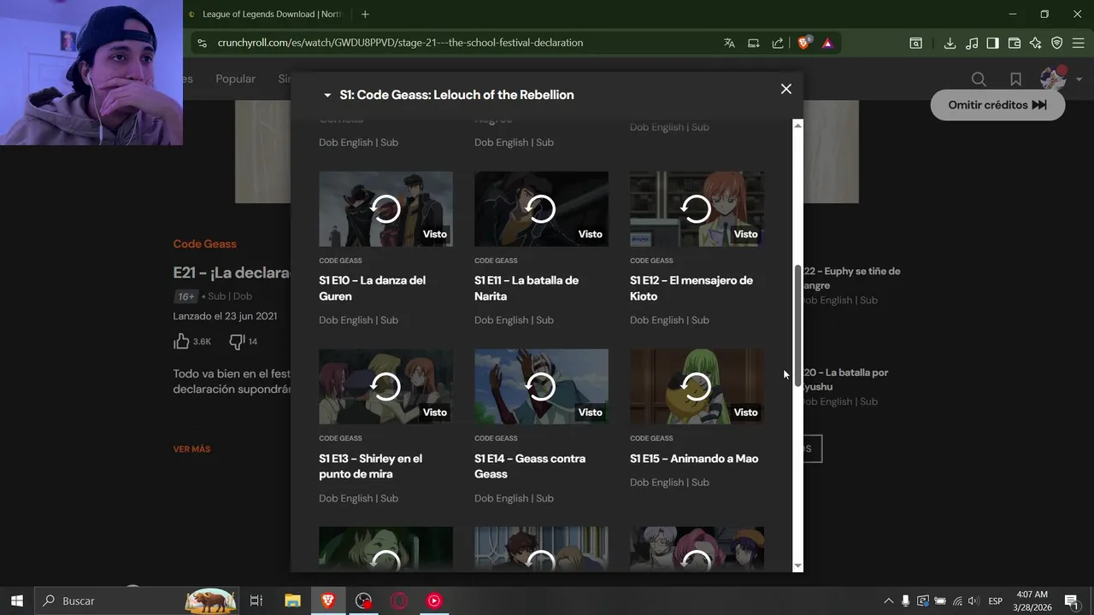Open the Brave Wallet icon
This screenshot has height=615, width=1094.
(x=1015, y=43)
